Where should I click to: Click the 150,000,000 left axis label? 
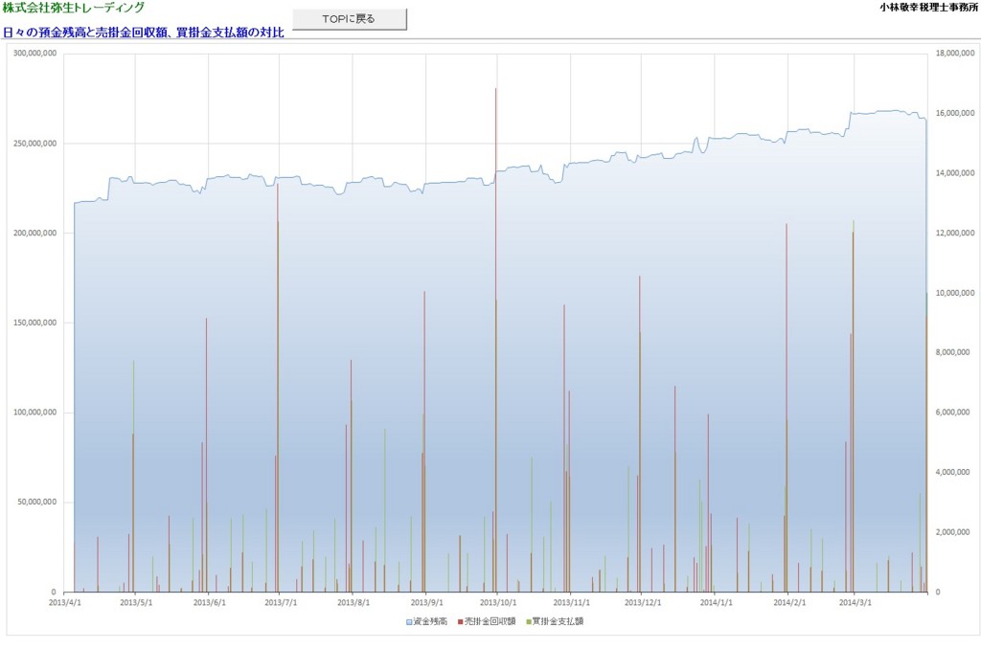[x=35, y=323]
